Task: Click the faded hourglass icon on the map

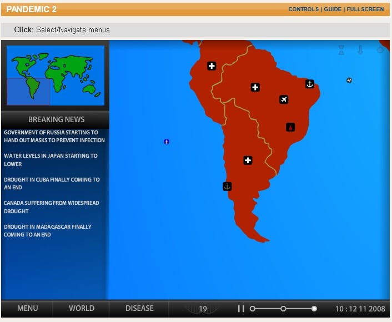Action: [341, 50]
